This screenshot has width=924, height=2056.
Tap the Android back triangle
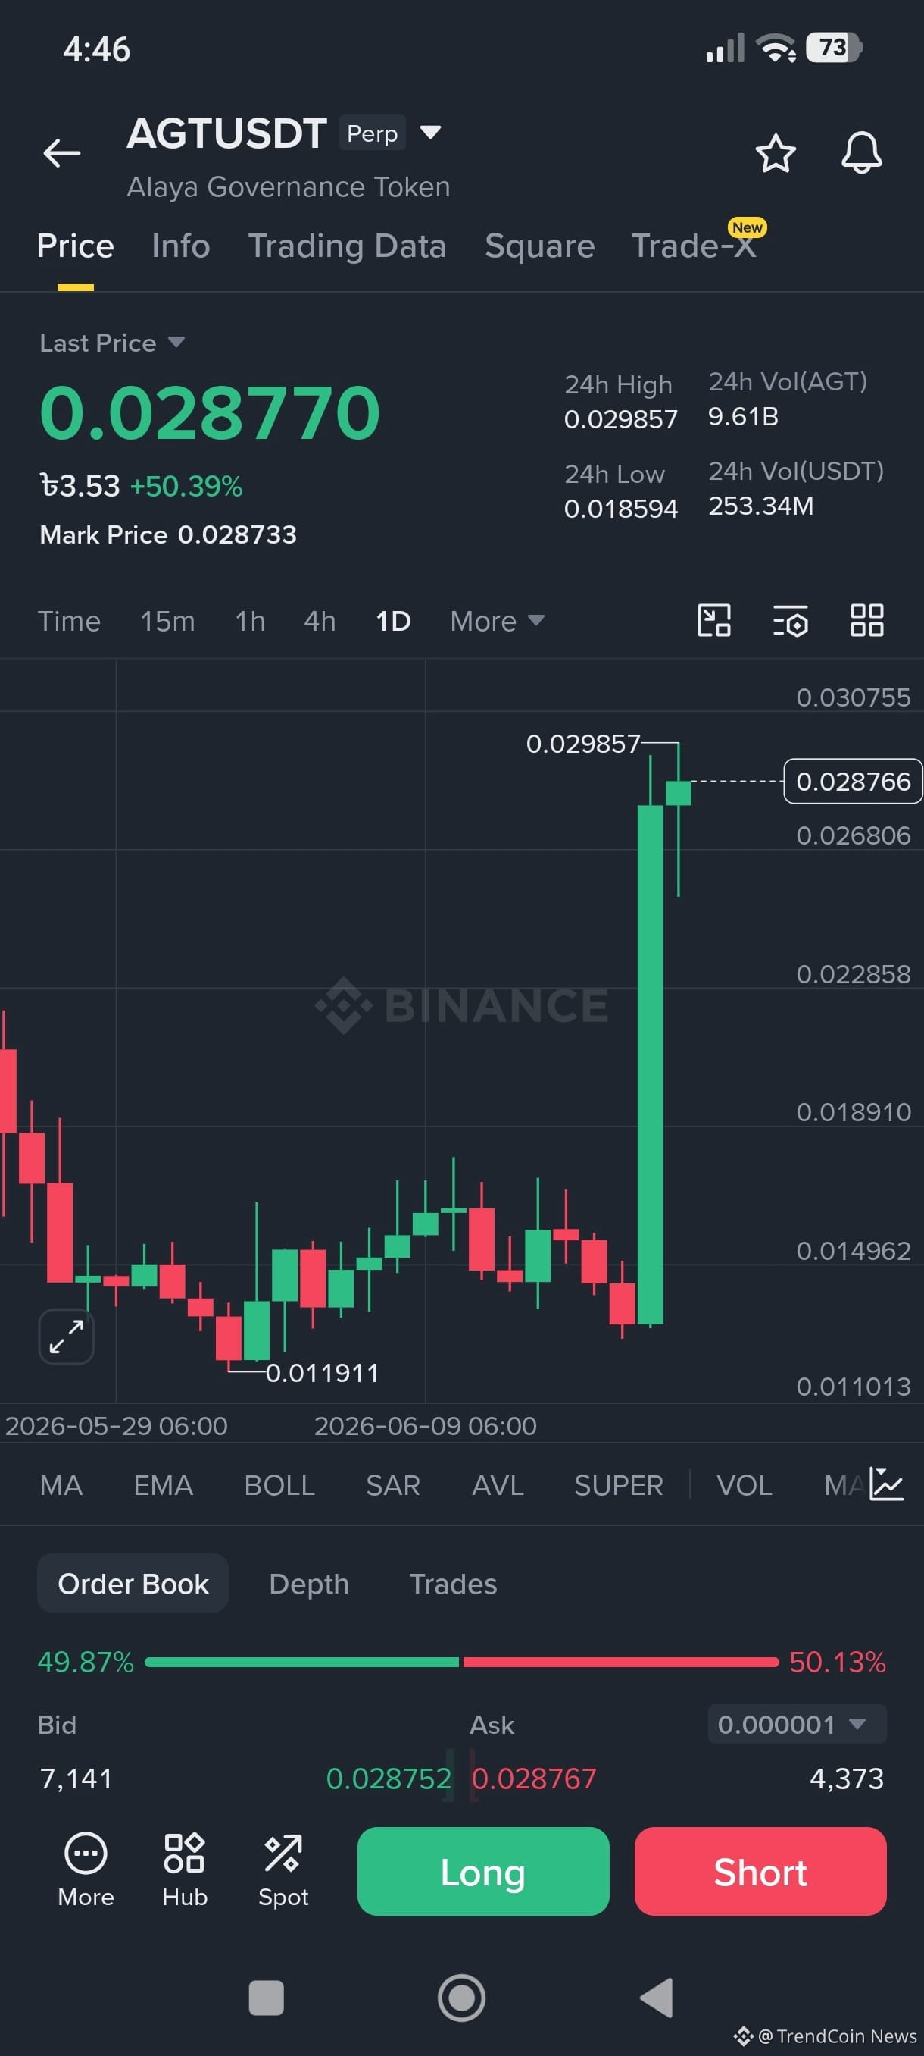point(657,1998)
